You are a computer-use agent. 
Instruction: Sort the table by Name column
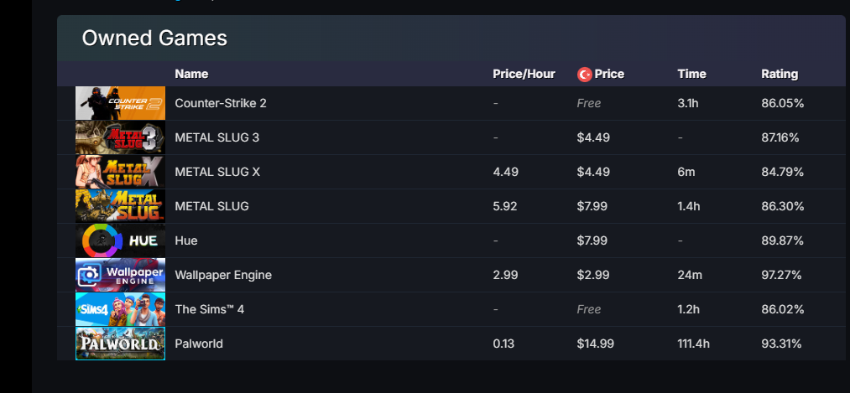191,75
